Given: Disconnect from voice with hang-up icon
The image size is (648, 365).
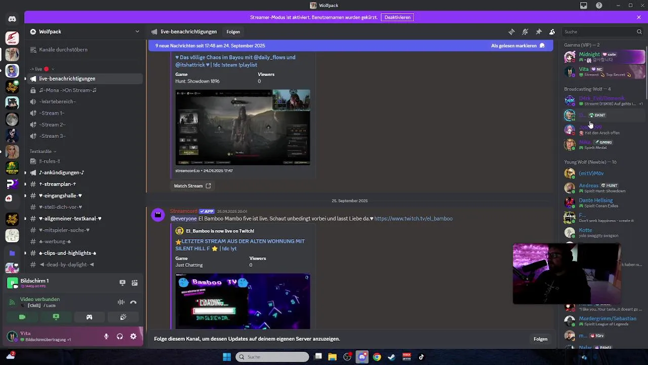Looking at the screenshot, I should click(133, 302).
